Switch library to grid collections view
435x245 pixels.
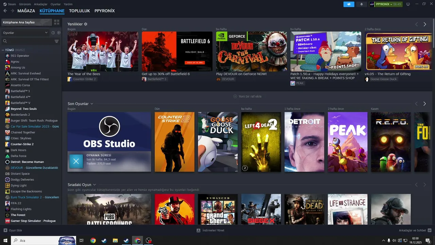pos(56,22)
